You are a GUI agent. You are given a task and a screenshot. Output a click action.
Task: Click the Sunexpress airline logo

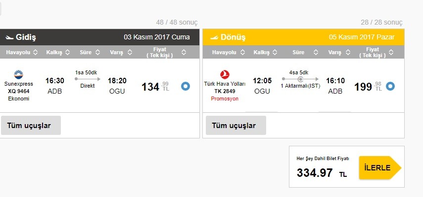pyautogui.click(x=19, y=75)
